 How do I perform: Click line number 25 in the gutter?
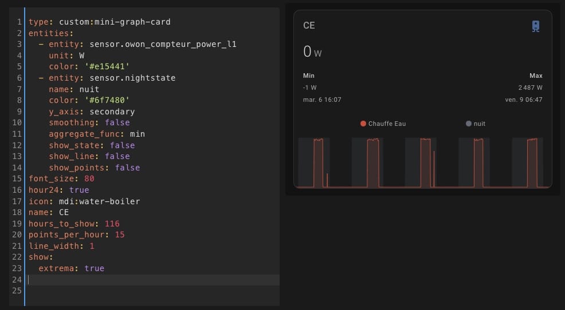coord(17,291)
